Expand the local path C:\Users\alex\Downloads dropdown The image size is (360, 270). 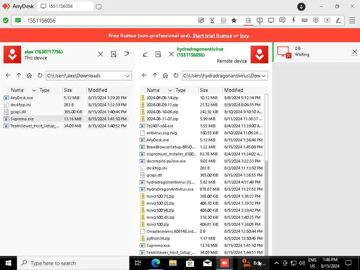click(127, 76)
